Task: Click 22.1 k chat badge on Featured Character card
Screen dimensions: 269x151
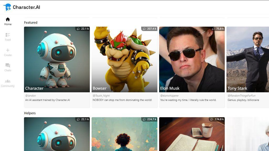Action: click(x=83, y=29)
